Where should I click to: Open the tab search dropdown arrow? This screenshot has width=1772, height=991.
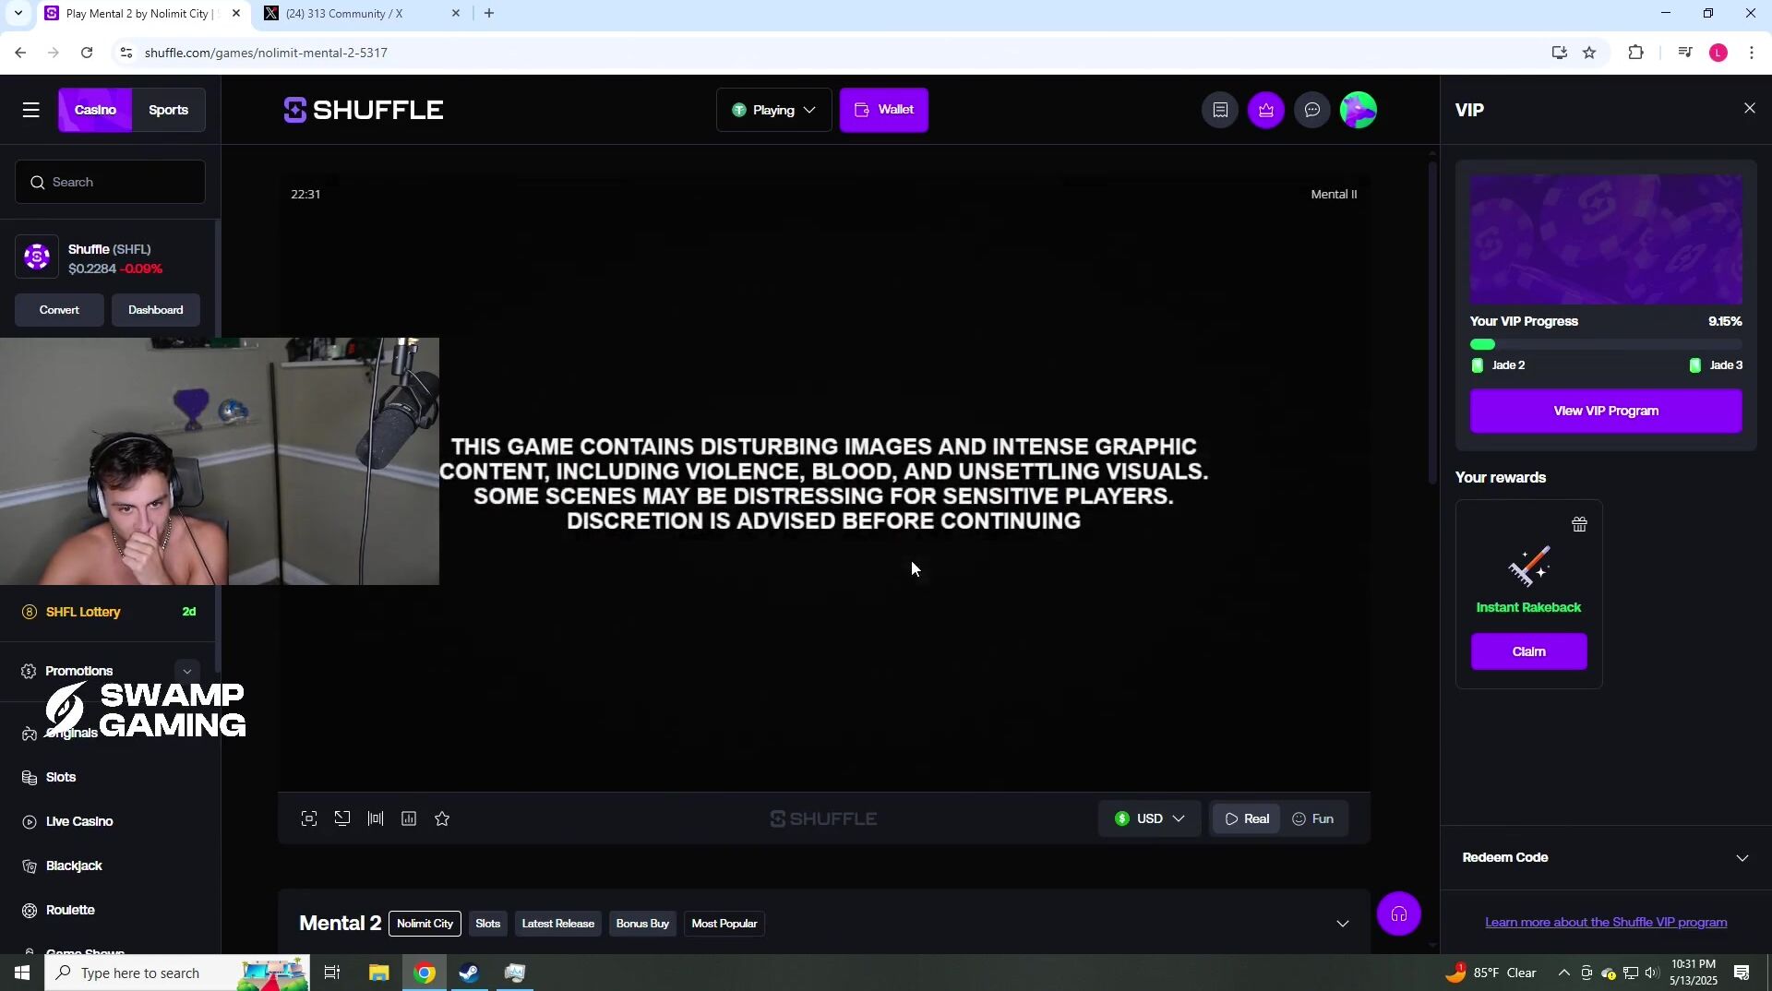click(x=18, y=13)
